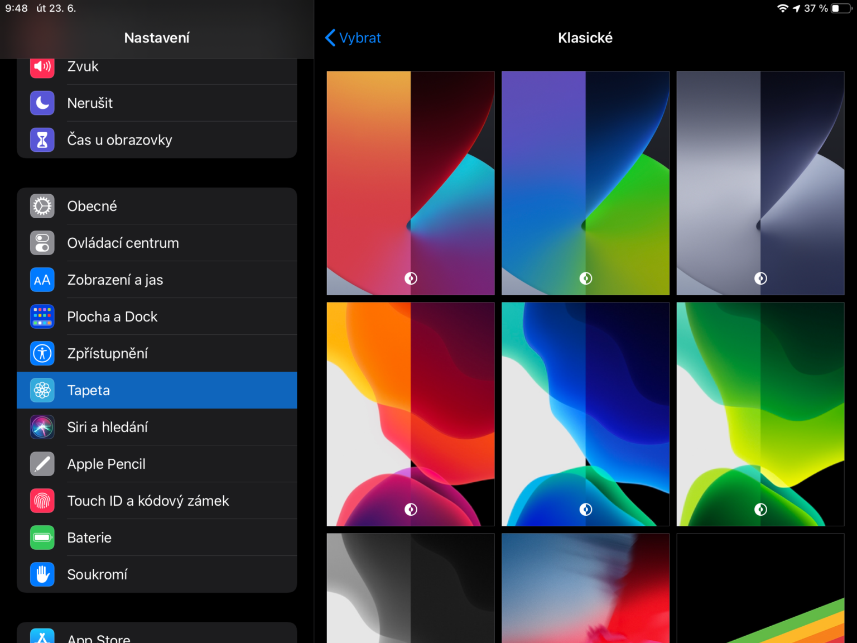Select the green wave wallpaper thumbnail
This screenshot has width=857, height=643.
(x=760, y=414)
